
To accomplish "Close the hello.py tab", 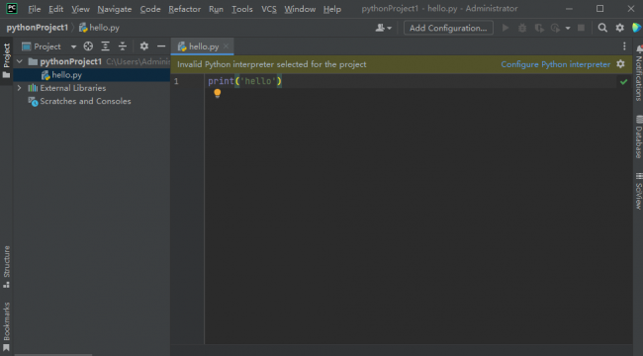I will (x=226, y=46).
